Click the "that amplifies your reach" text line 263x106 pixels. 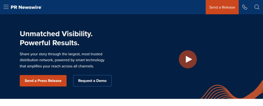[57, 66]
